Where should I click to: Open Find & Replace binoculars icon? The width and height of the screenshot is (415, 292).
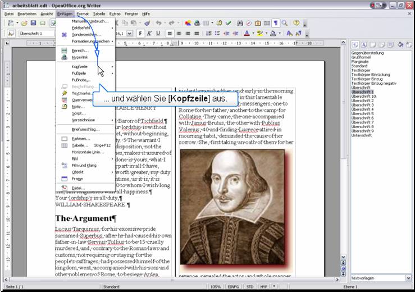tap(240, 23)
